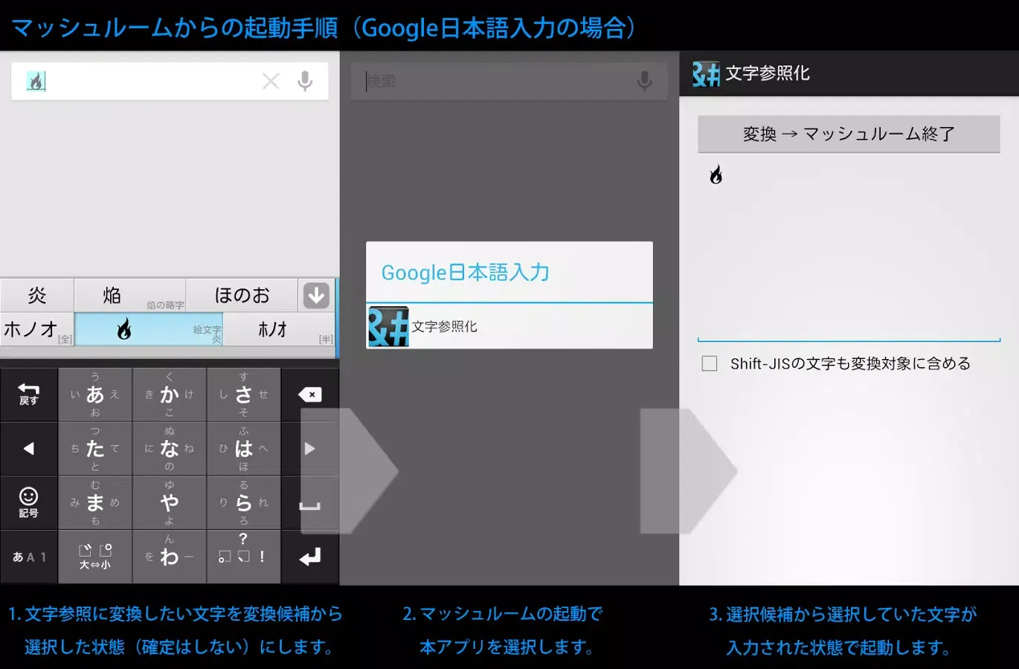The height and width of the screenshot is (669, 1019).
Task: Enable Shift-JISの文字も変換対象に含める checkbox
Action: [x=710, y=363]
